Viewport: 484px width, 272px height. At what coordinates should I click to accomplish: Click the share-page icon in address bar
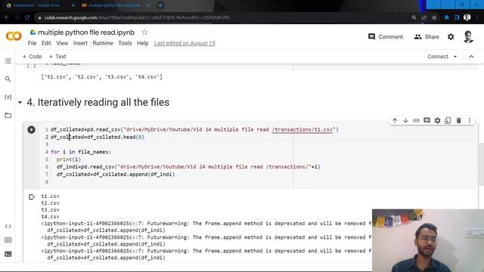point(424,17)
